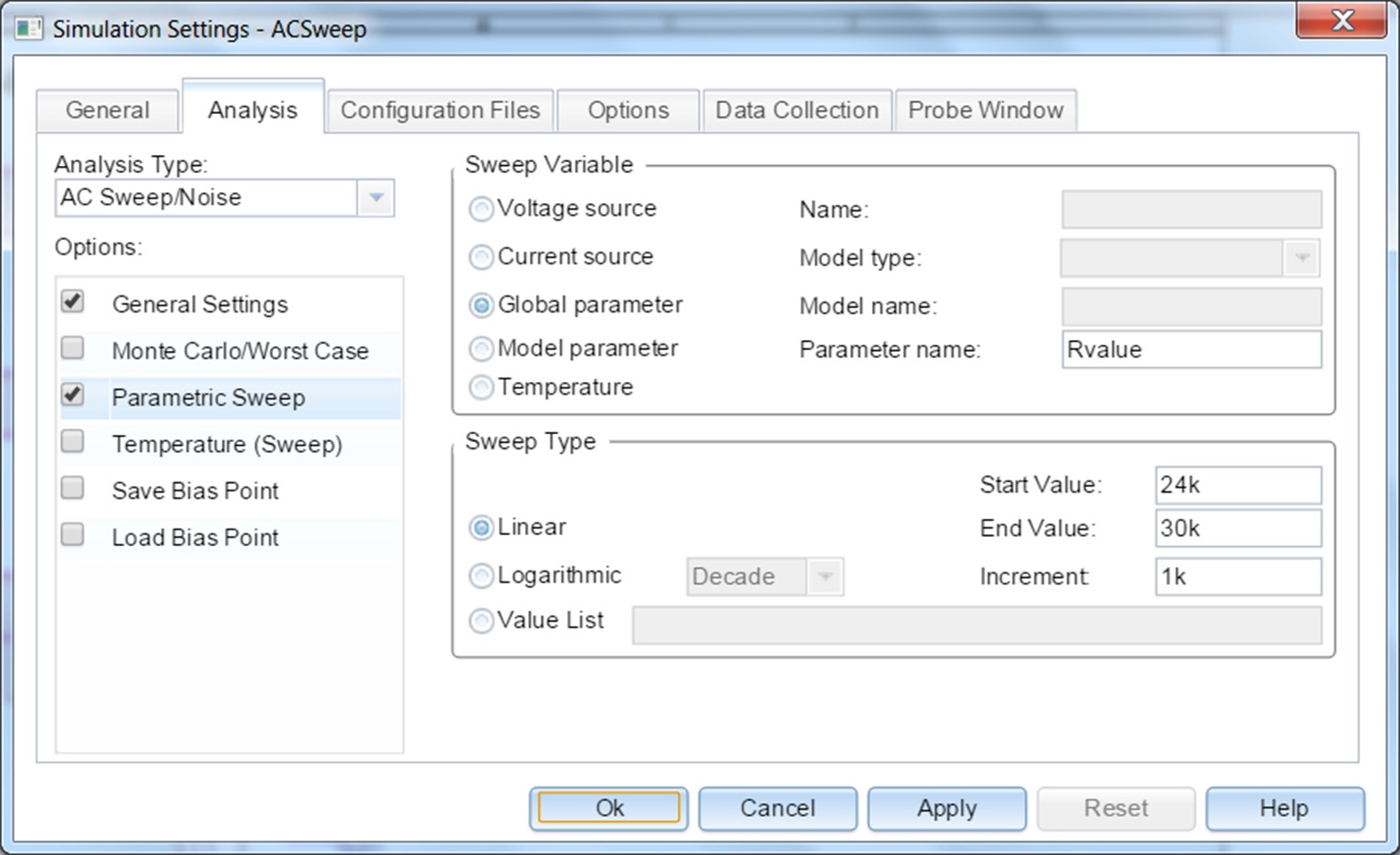The width and height of the screenshot is (1400, 855).
Task: Click the Simulation Settings title bar icon
Action: click(28, 28)
